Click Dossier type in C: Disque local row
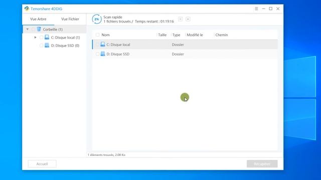This screenshot has height=180, width=321. 178,44
